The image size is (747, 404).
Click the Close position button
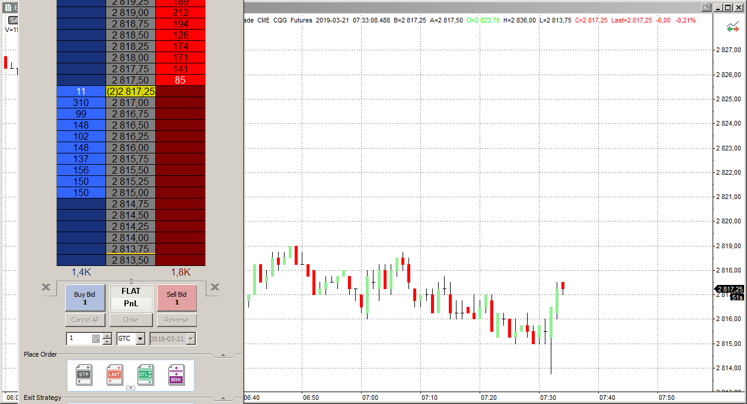pyautogui.click(x=131, y=320)
